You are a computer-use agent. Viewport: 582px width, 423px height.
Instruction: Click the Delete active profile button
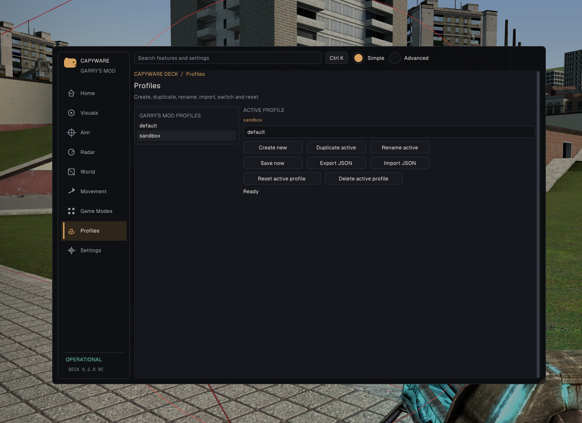tap(363, 179)
